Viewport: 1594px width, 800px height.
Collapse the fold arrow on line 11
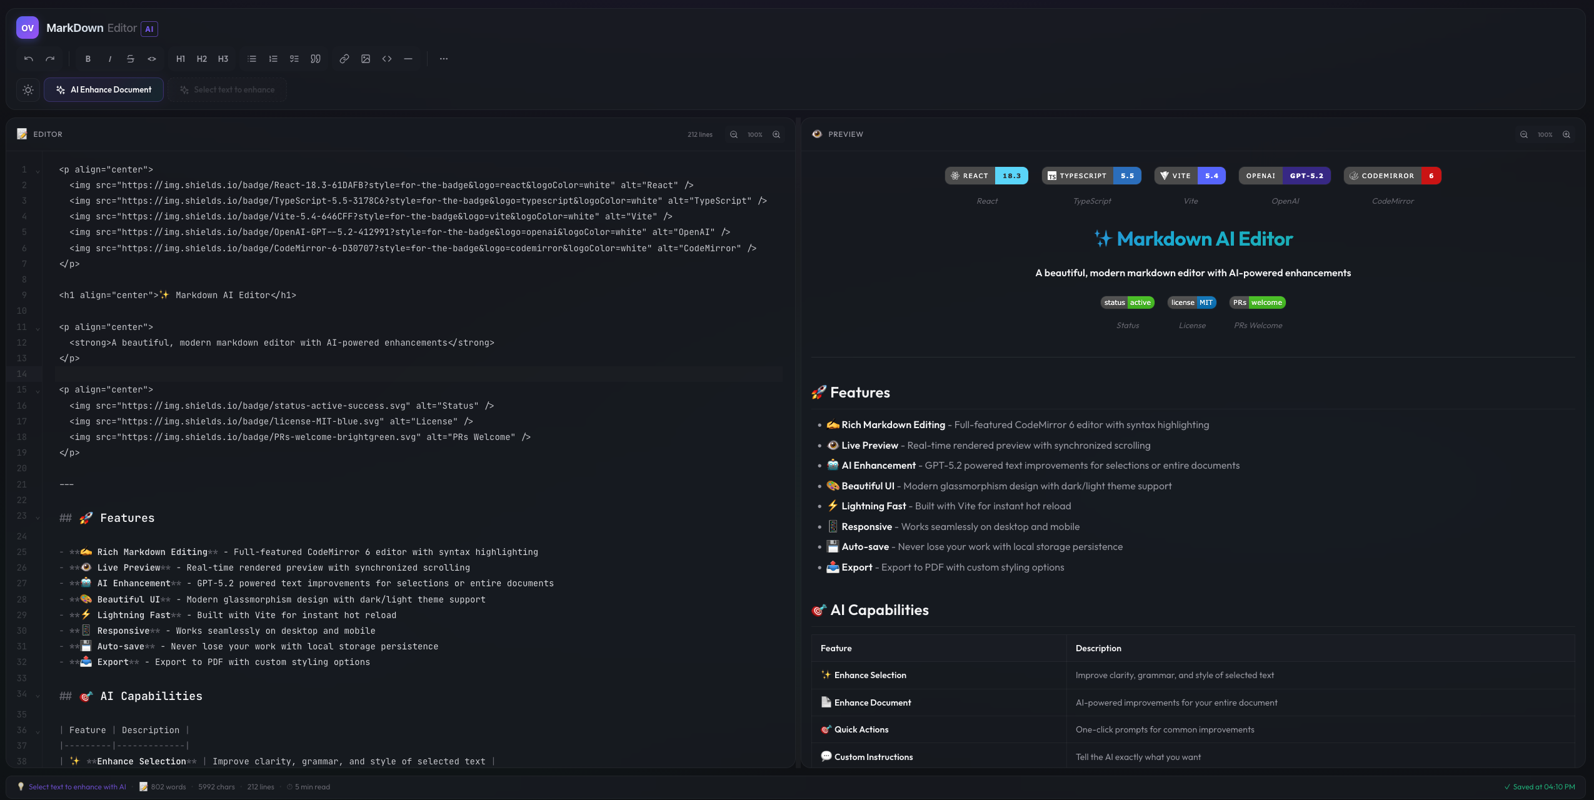(x=36, y=327)
